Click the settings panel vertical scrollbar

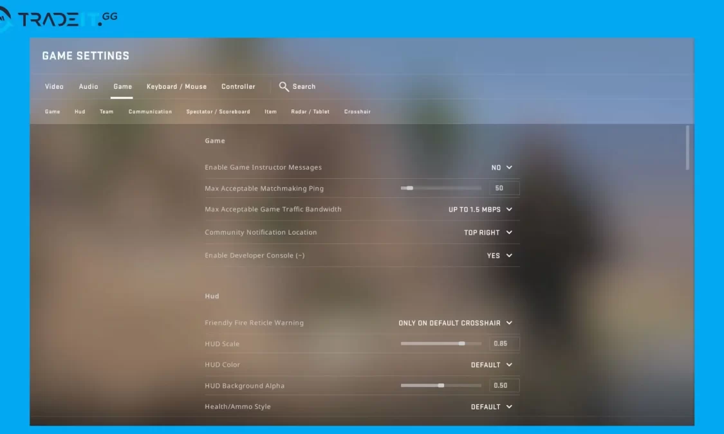[687, 148]
